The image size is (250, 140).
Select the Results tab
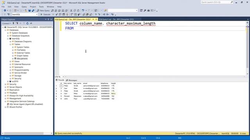[60, 80]
